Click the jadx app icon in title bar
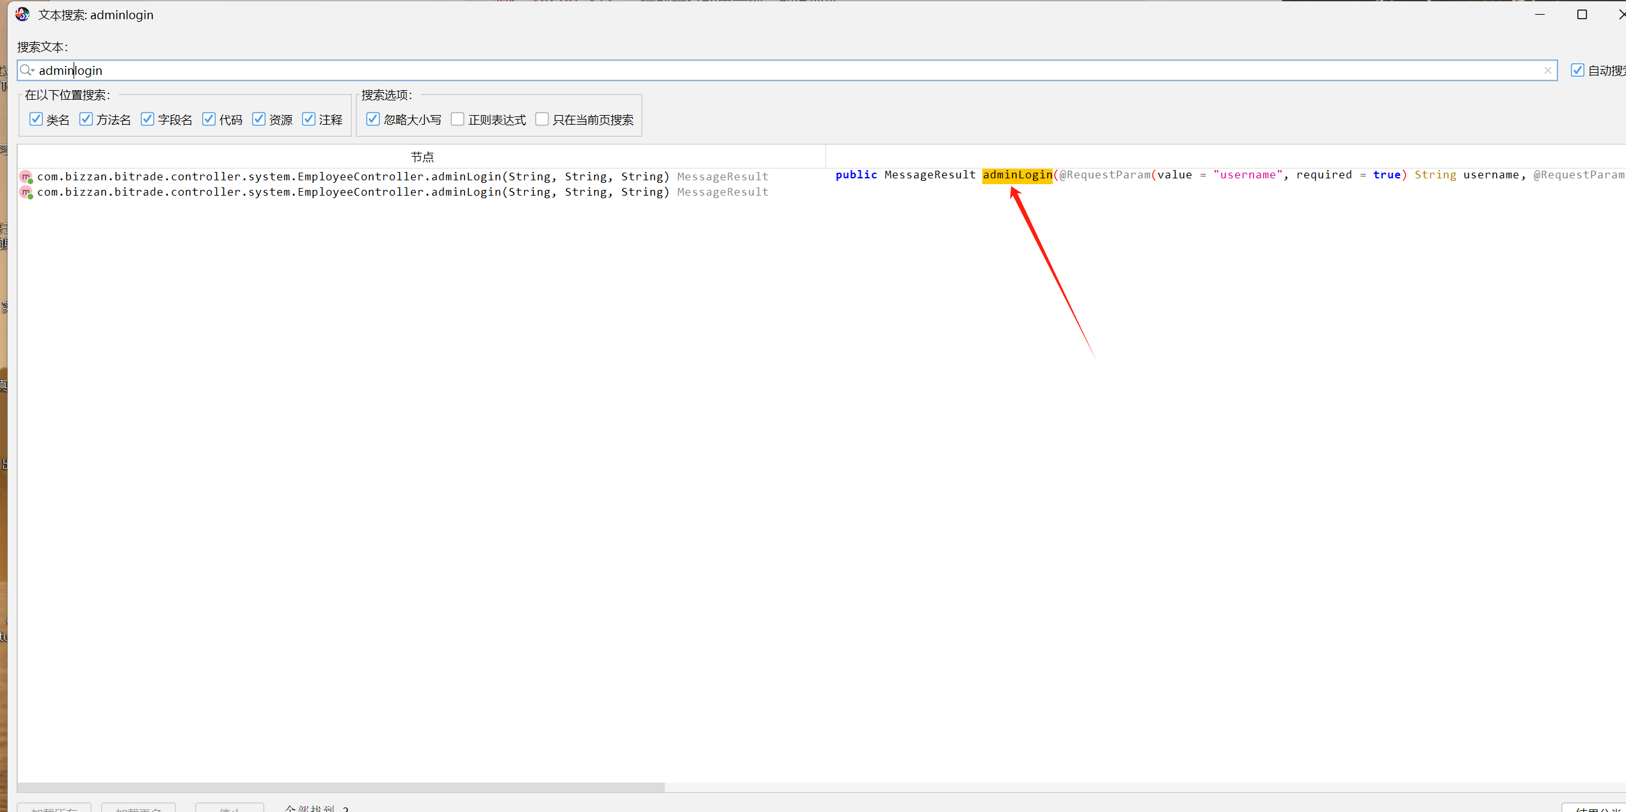The image size is (1626, 812). pyautogui.click(x=22, y=14)
